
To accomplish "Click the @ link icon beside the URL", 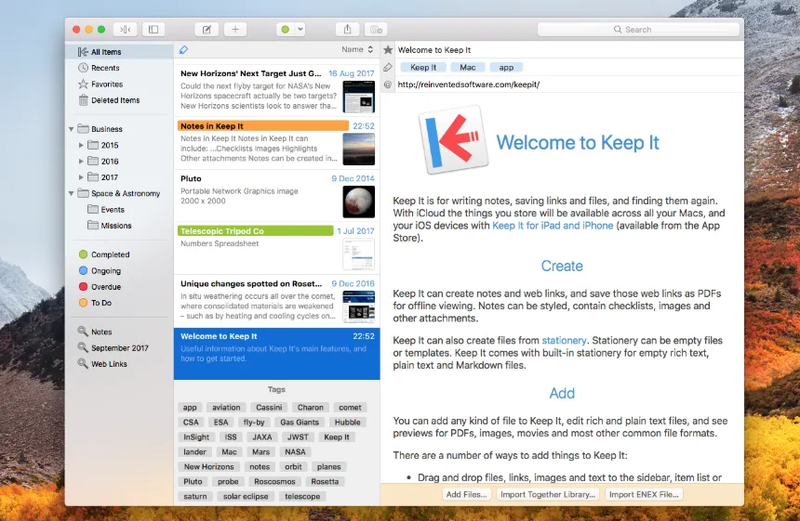I will point(388,85).
